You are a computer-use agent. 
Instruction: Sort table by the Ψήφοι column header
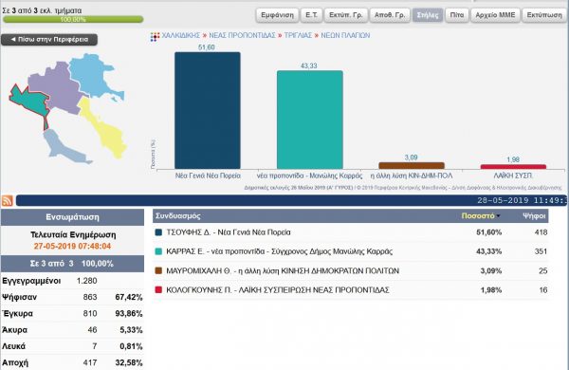534,216
